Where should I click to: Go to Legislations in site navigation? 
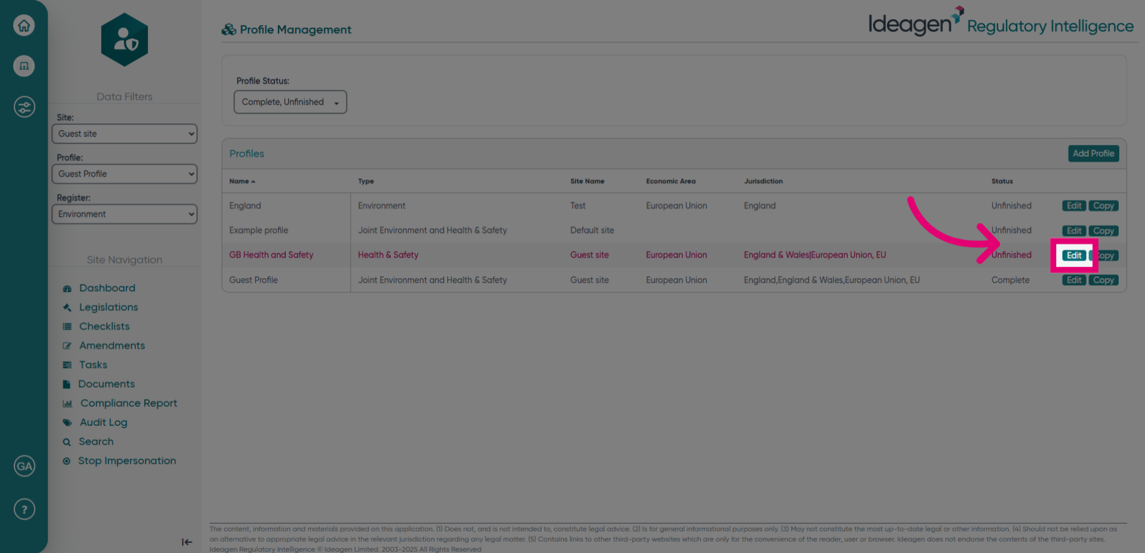(x=109, y=307)
